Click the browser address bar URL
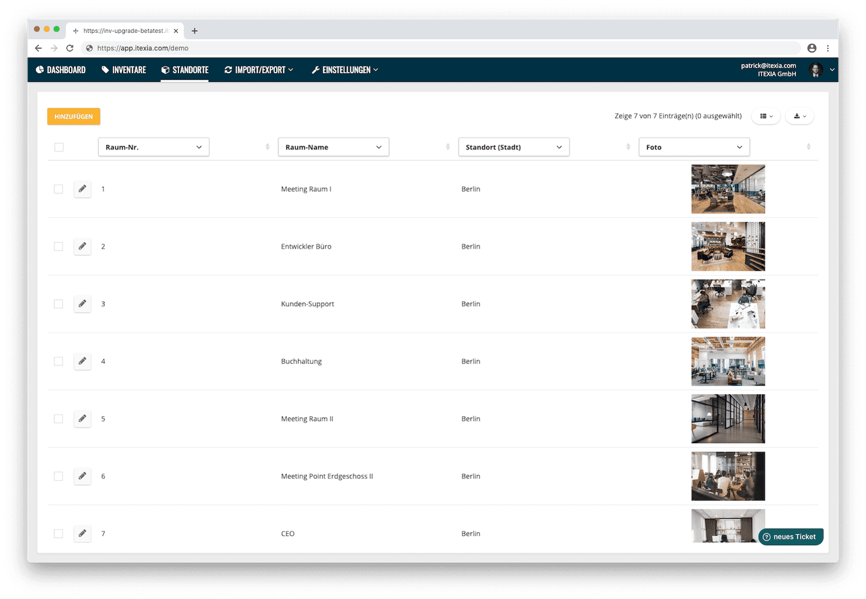Viewport: 866px width, 599px height. point(143,48)
